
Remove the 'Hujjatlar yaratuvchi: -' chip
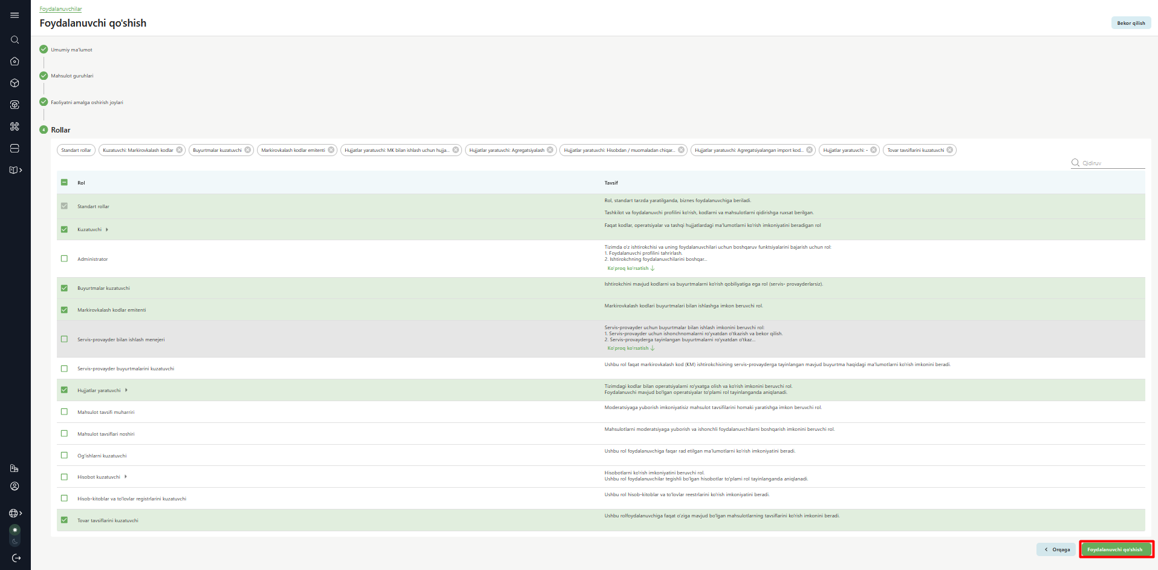(x=874, y=150)
